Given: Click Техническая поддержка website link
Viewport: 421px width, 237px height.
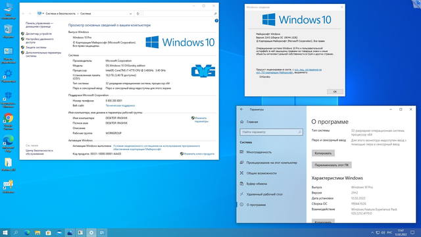Looking at the screenshot, I should click(120, 105).
